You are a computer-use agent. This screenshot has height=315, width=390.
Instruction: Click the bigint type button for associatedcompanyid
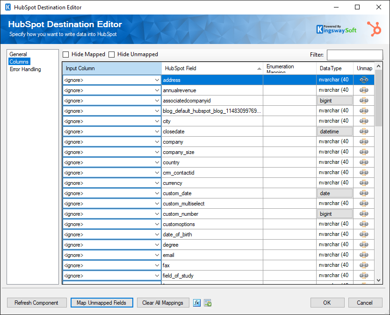click(x=335, y=101)
